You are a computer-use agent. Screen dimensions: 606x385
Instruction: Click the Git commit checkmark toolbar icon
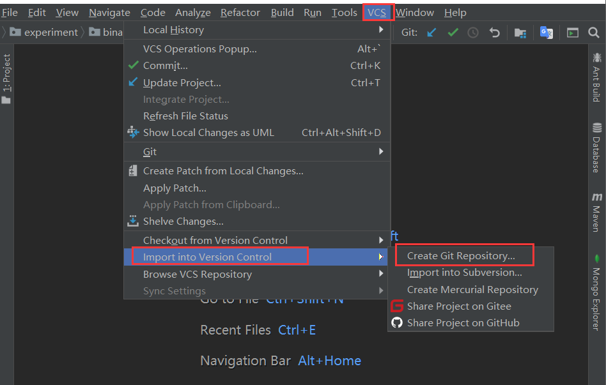[x=453, y=33]
